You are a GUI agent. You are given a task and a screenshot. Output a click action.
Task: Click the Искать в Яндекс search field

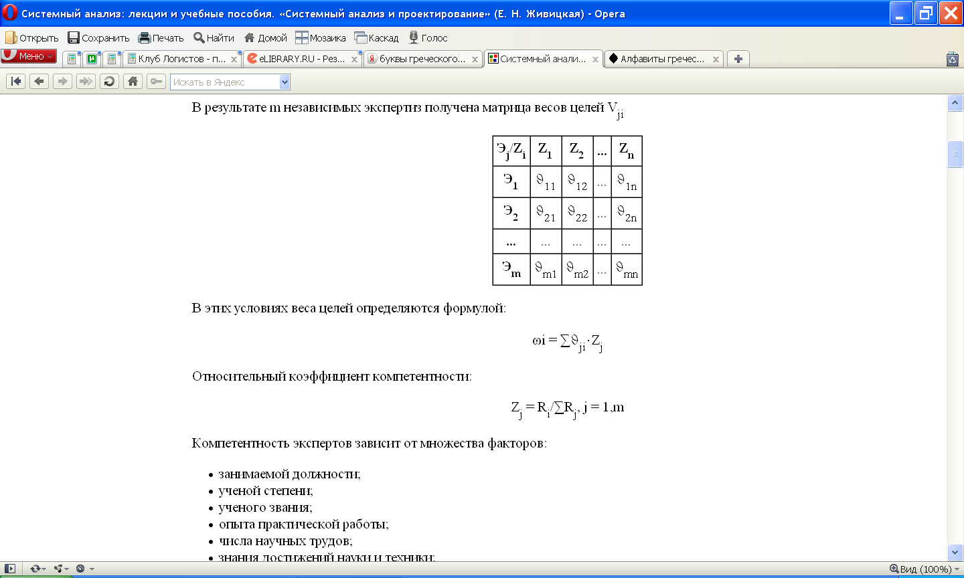click(225, 82)
